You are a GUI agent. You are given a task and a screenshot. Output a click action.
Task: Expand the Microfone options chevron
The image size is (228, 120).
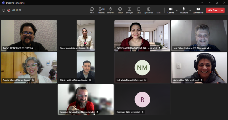190,10
